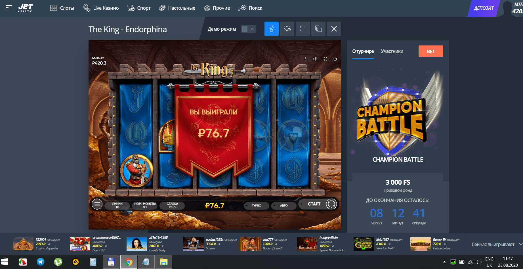Screen dimensions: 523x269
Task: Open the Speed Baccarat E winner thumbnail
Action: (x=307, y=244)
